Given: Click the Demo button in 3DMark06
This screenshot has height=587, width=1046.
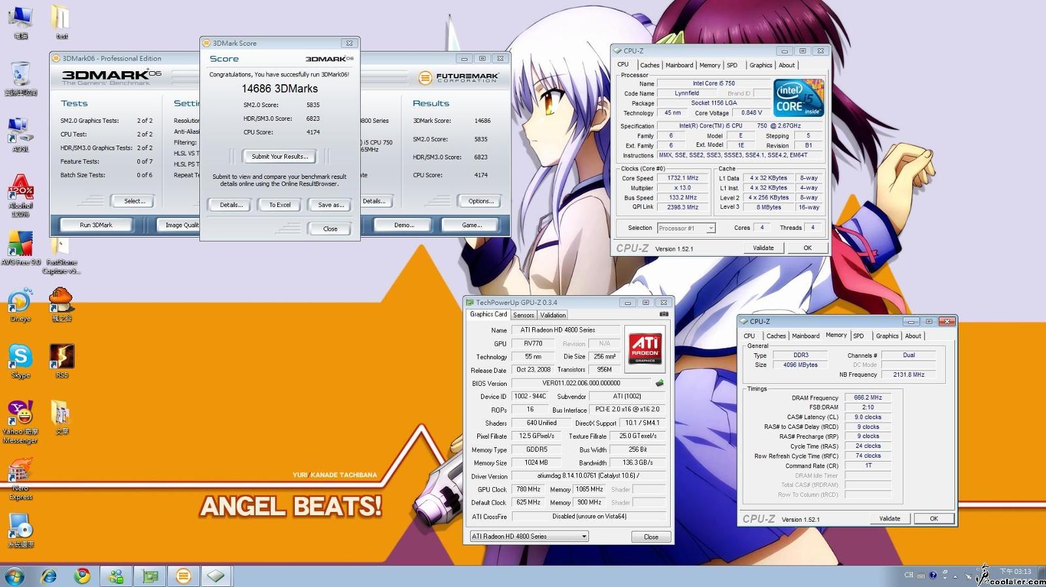Looking at the screenshot, I should click(x=404, y=225).
